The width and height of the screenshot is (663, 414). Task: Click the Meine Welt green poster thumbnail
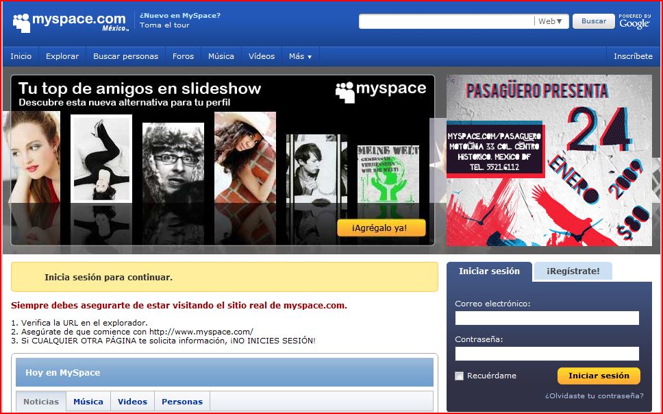click(388, 174)
